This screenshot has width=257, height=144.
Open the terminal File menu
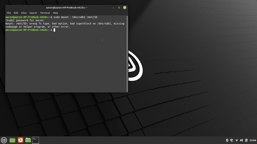click(9, 13)
